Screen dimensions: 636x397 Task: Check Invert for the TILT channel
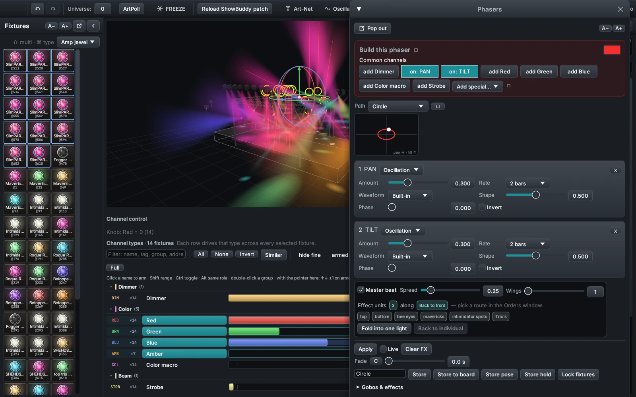pyautogui.click(x=482, y=268)
